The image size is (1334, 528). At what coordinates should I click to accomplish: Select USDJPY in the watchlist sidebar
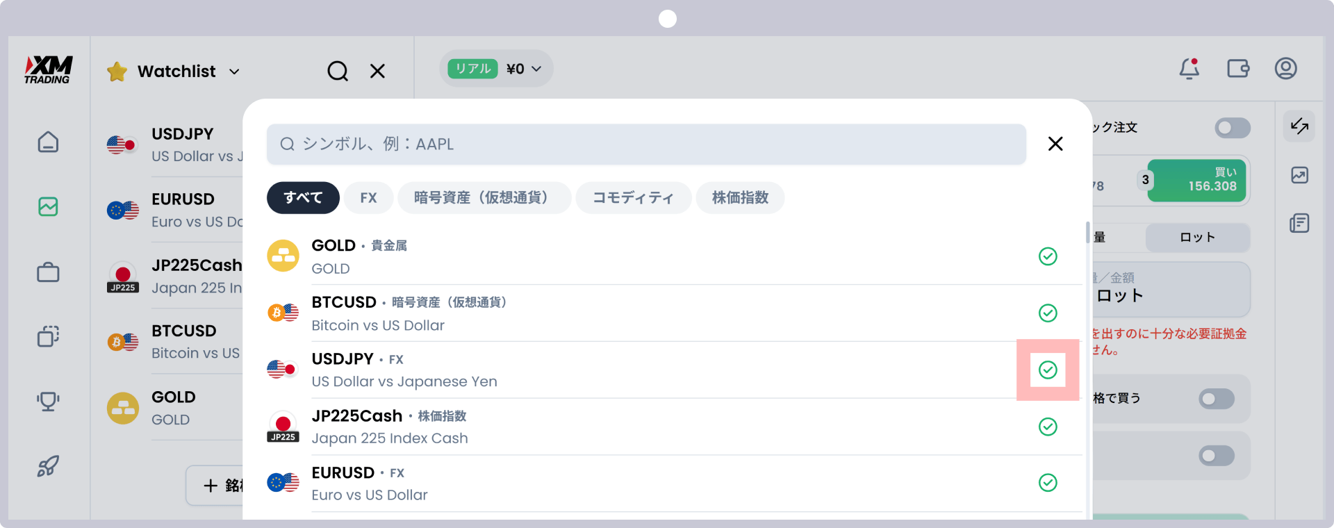[175, 145]
